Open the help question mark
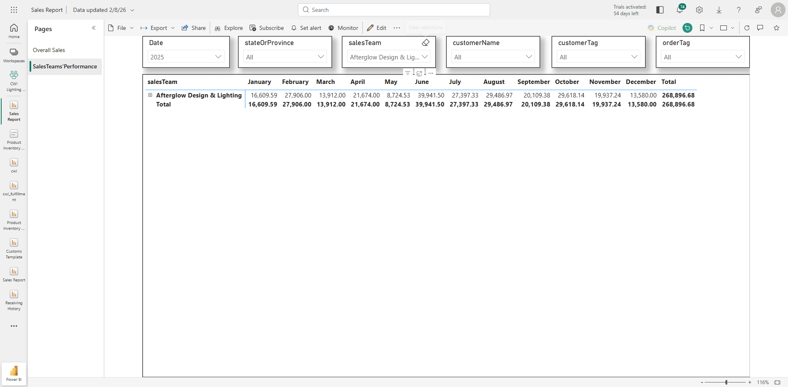The height and width of the screenshot is (387, 788). [x=739, y=10]
